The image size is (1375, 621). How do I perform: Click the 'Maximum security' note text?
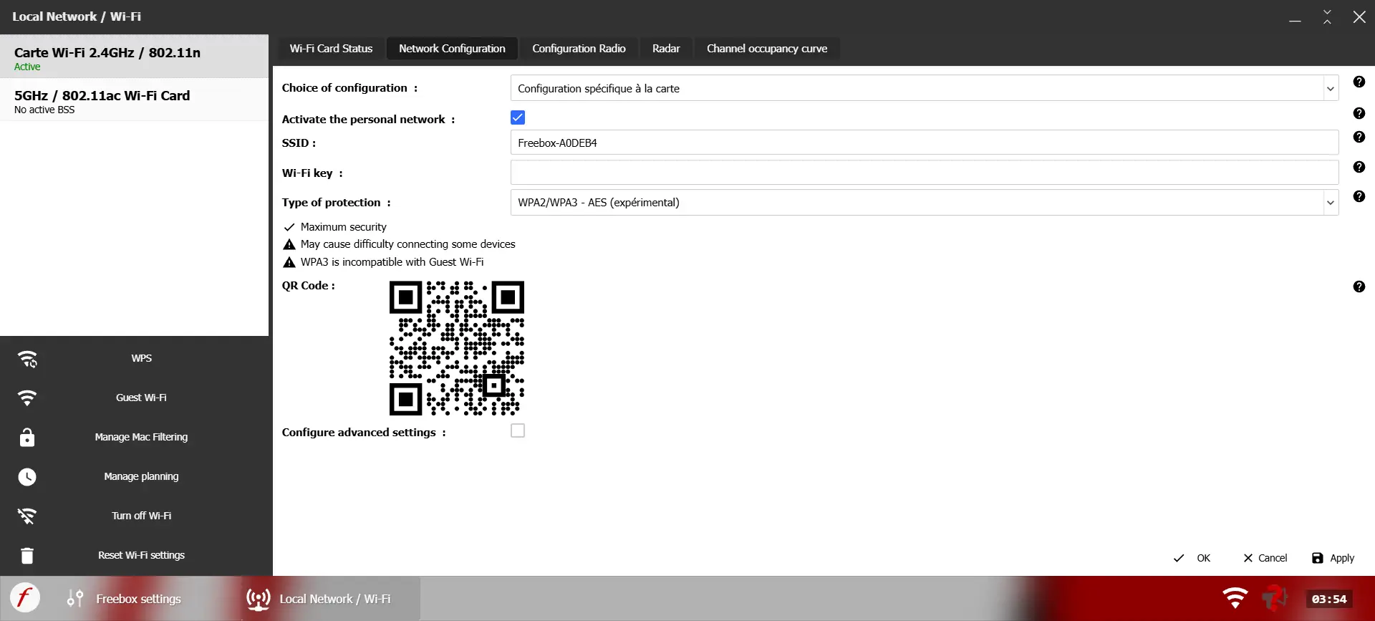pyautogui.click(x=343, y=227)
